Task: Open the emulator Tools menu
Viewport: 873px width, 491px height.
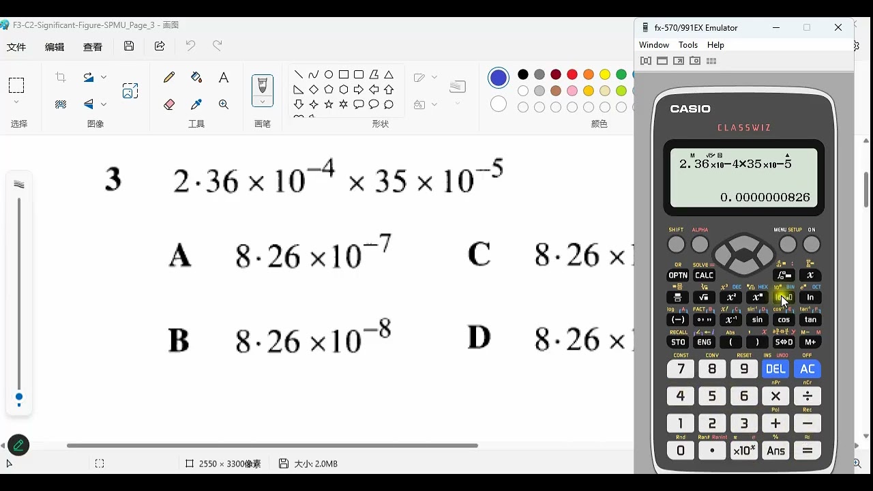Action: pos(688,45)
